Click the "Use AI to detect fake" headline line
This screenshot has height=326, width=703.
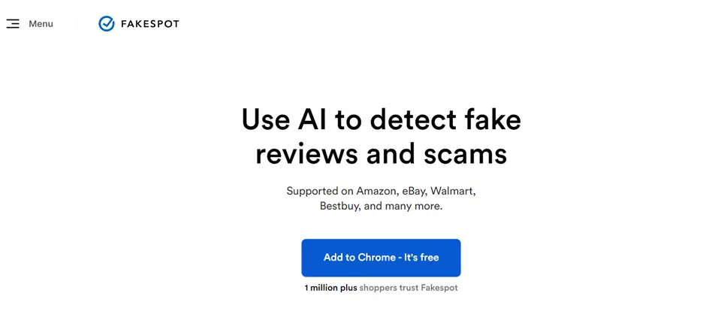coord(381,119)
